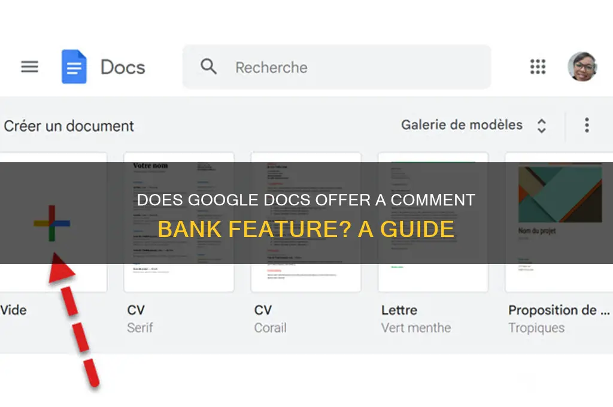Click the blue Docs logo icon

coord(74,66)
